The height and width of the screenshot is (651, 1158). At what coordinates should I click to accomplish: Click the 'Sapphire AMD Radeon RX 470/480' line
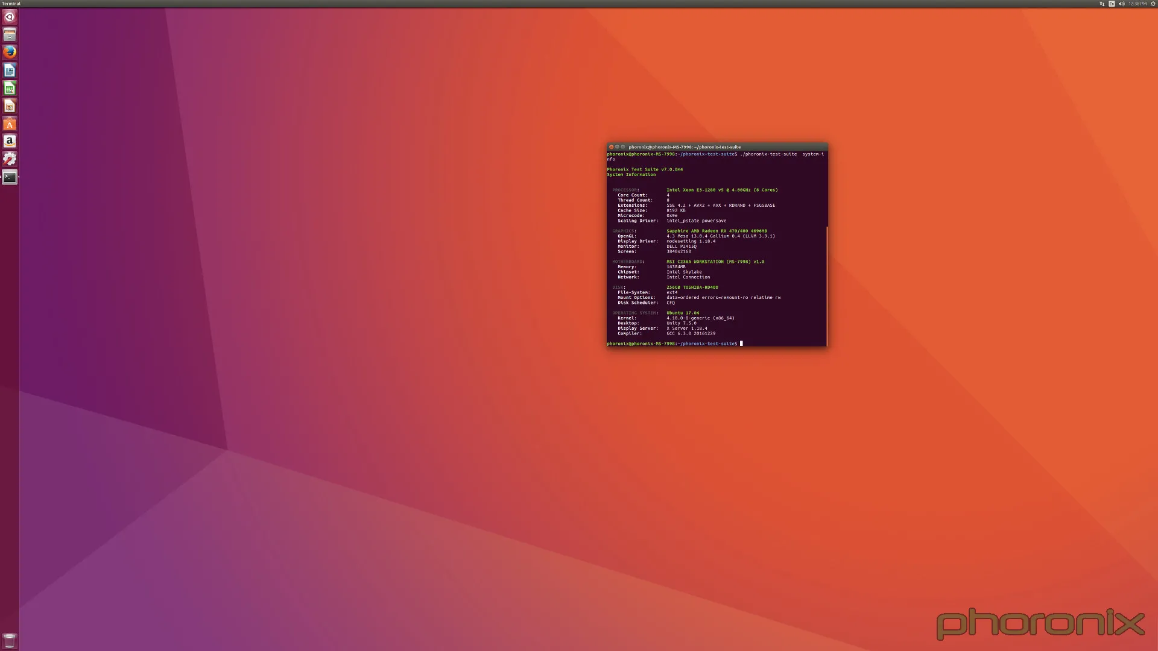[717, 231]
